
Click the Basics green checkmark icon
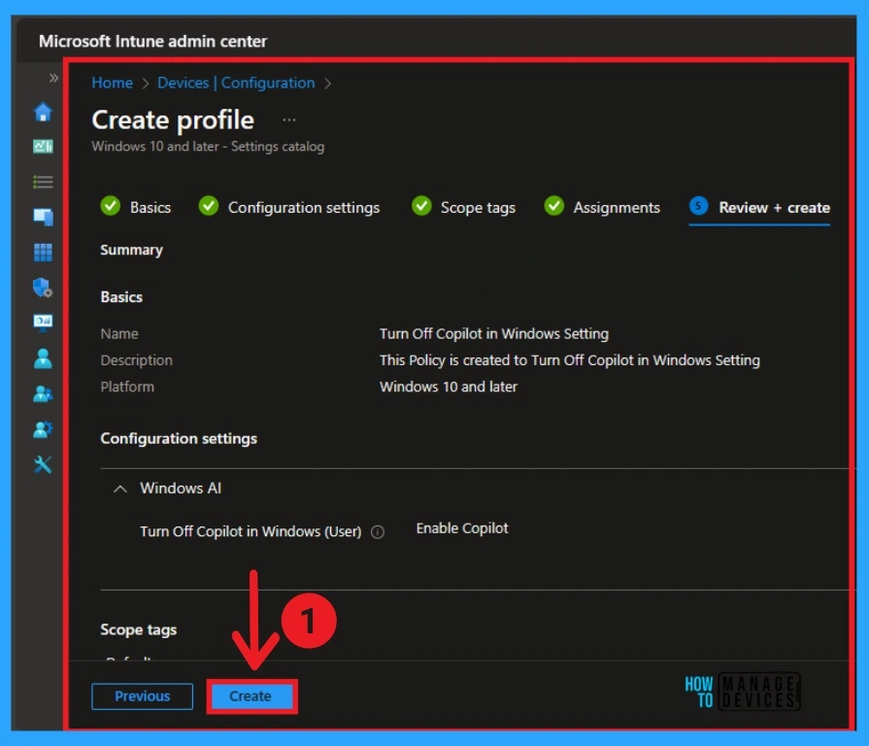[x=111, y=206]
